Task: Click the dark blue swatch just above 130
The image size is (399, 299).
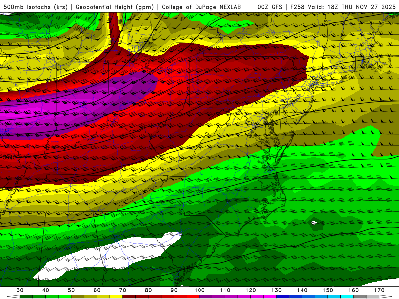Action: click(283, 297)
